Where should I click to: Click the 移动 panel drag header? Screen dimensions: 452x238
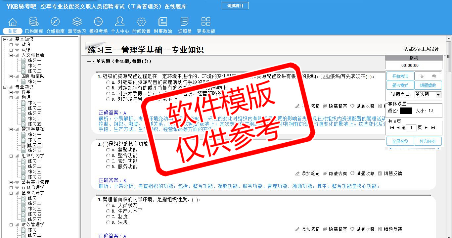tap(414, 58)
